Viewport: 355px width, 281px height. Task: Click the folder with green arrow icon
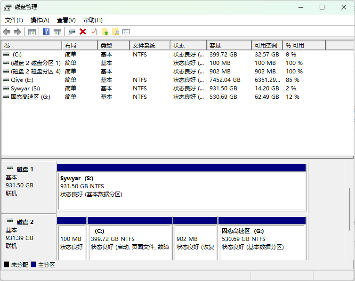point(105,32)
